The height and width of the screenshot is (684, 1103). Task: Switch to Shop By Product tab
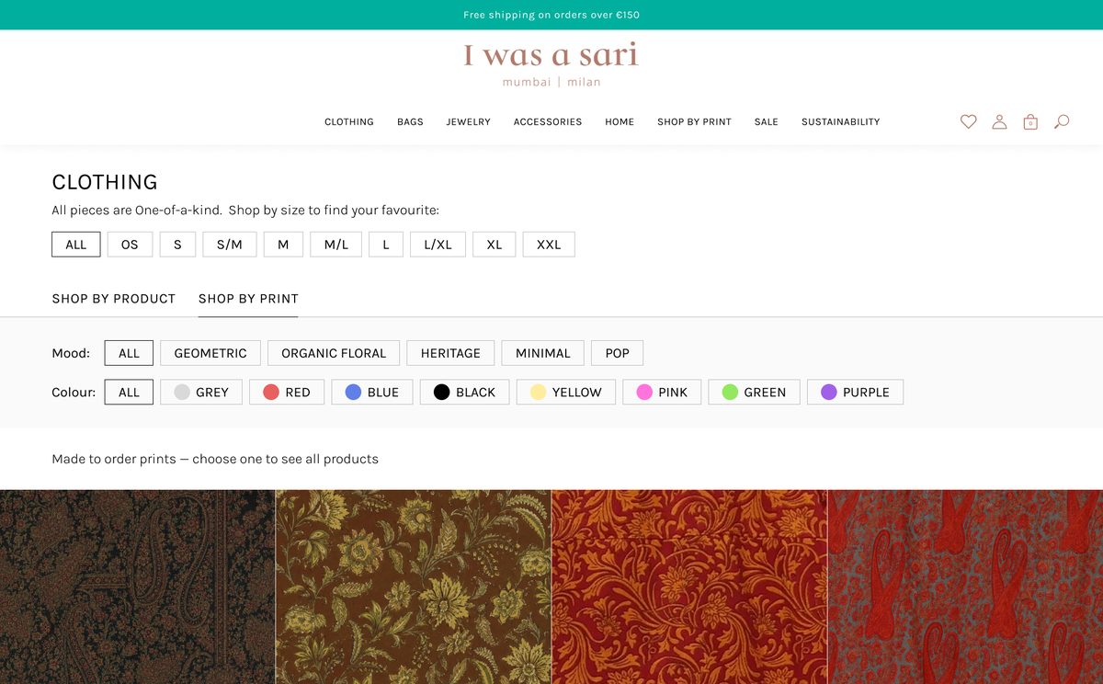coord(114,299)
